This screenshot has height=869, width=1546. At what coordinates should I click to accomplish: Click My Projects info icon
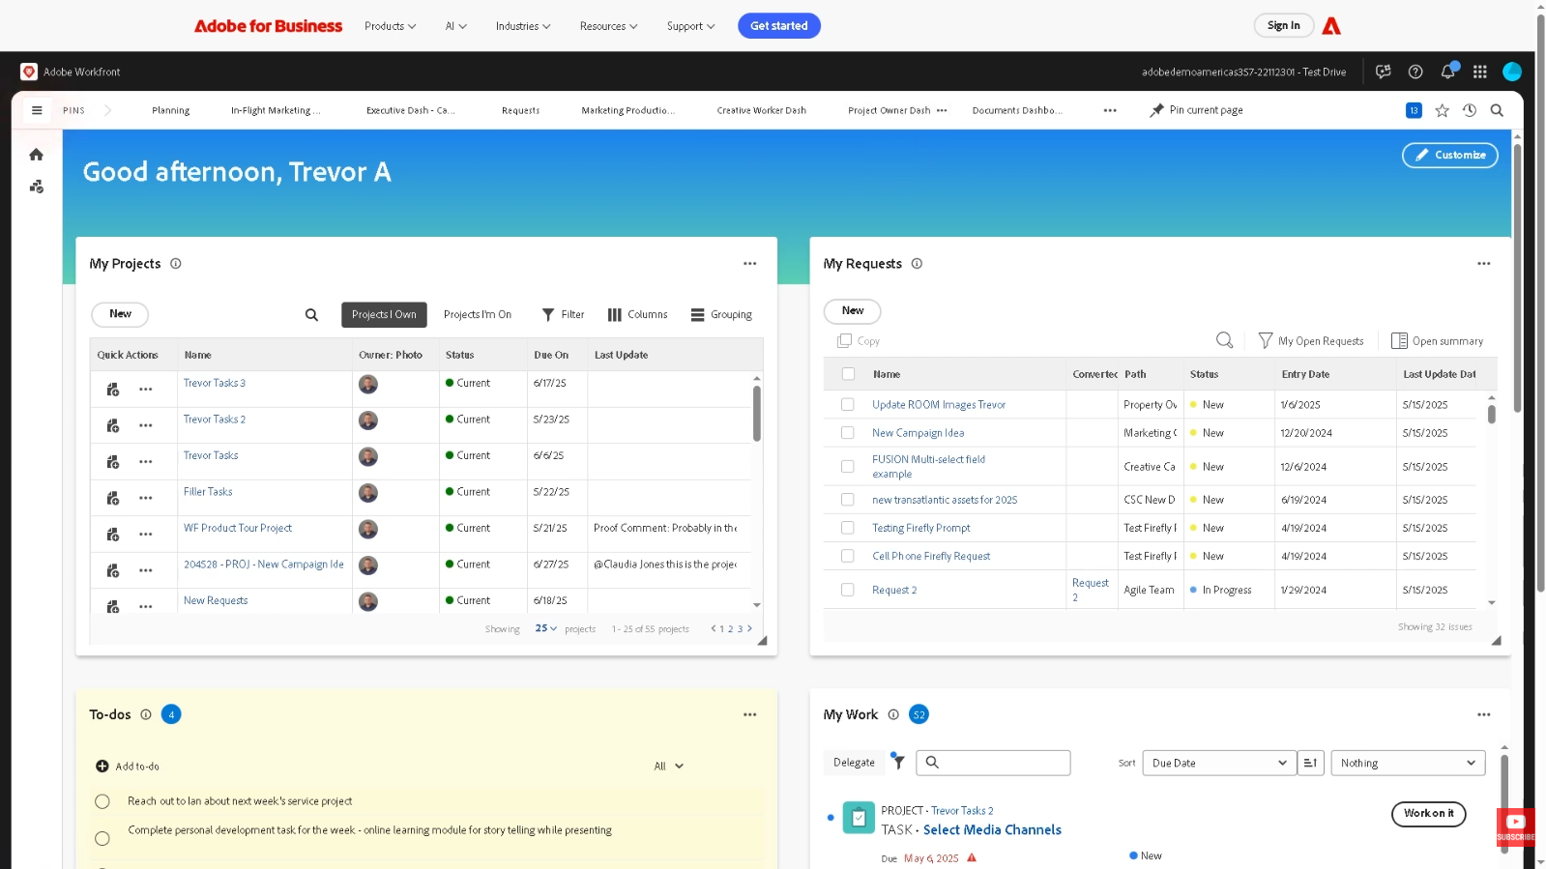click(x=176, y=263)
